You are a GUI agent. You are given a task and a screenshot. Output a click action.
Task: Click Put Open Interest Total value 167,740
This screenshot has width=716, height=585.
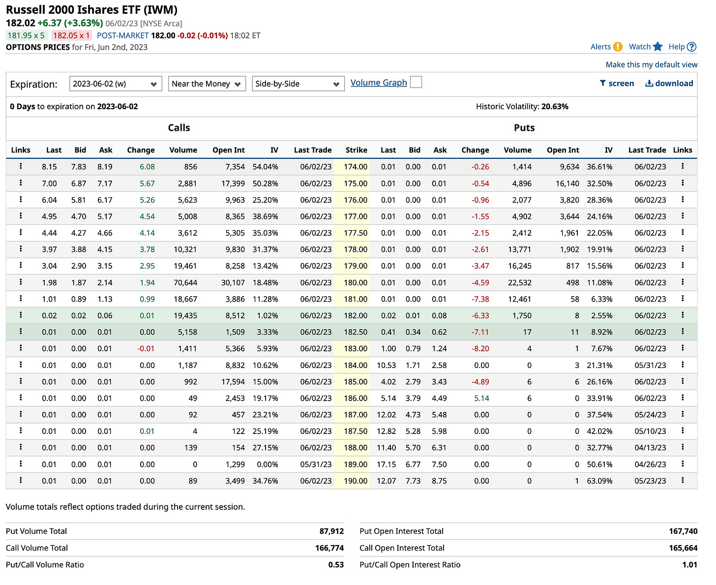click(x=683, y=531)
